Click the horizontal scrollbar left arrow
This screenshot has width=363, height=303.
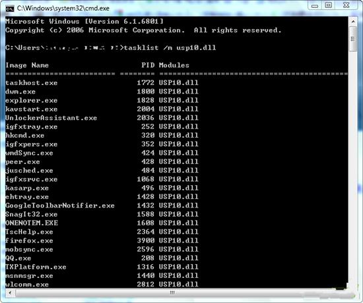pos(10,293)
